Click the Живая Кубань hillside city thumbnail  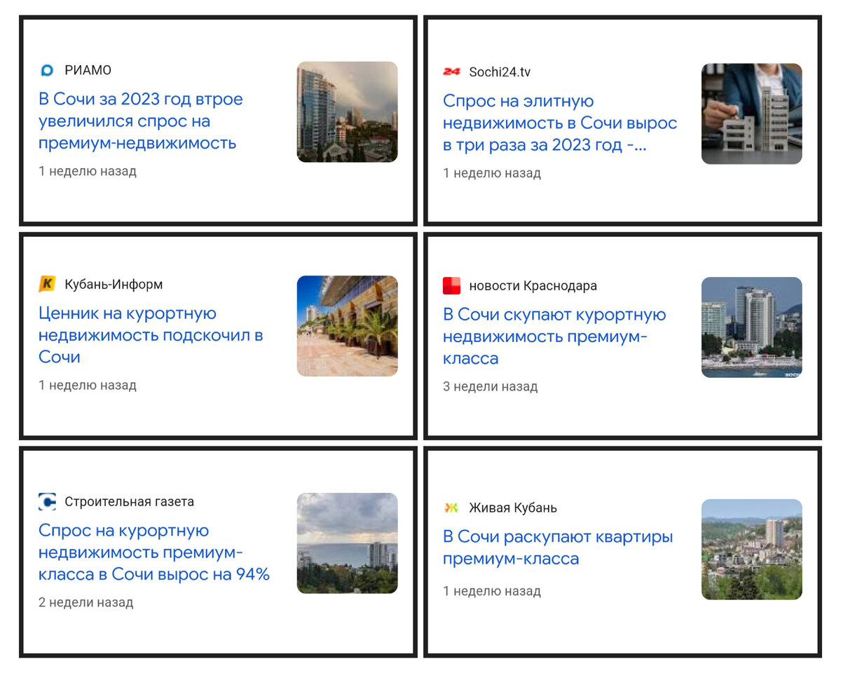(x=751, y=549)
